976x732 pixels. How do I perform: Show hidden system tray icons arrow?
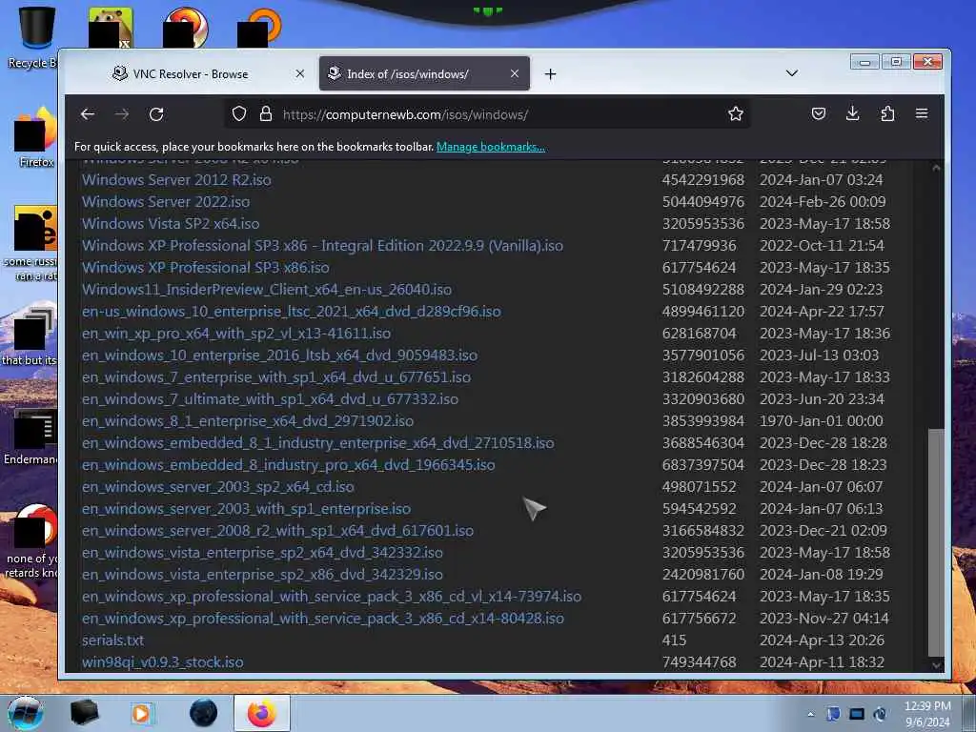pos(810,714)
